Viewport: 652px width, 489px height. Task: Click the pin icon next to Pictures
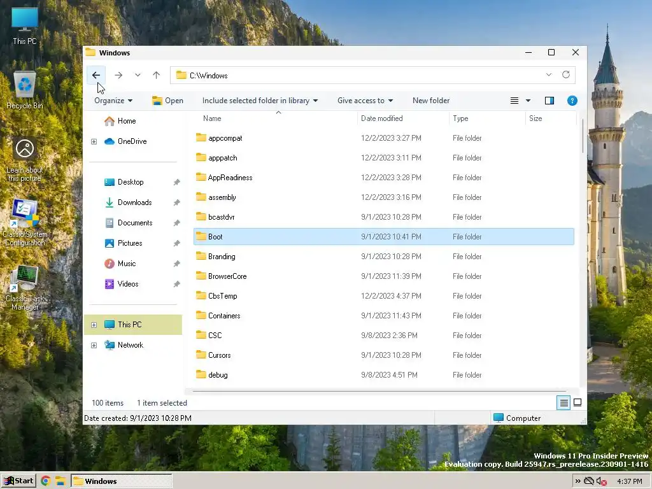click(177, 243)
